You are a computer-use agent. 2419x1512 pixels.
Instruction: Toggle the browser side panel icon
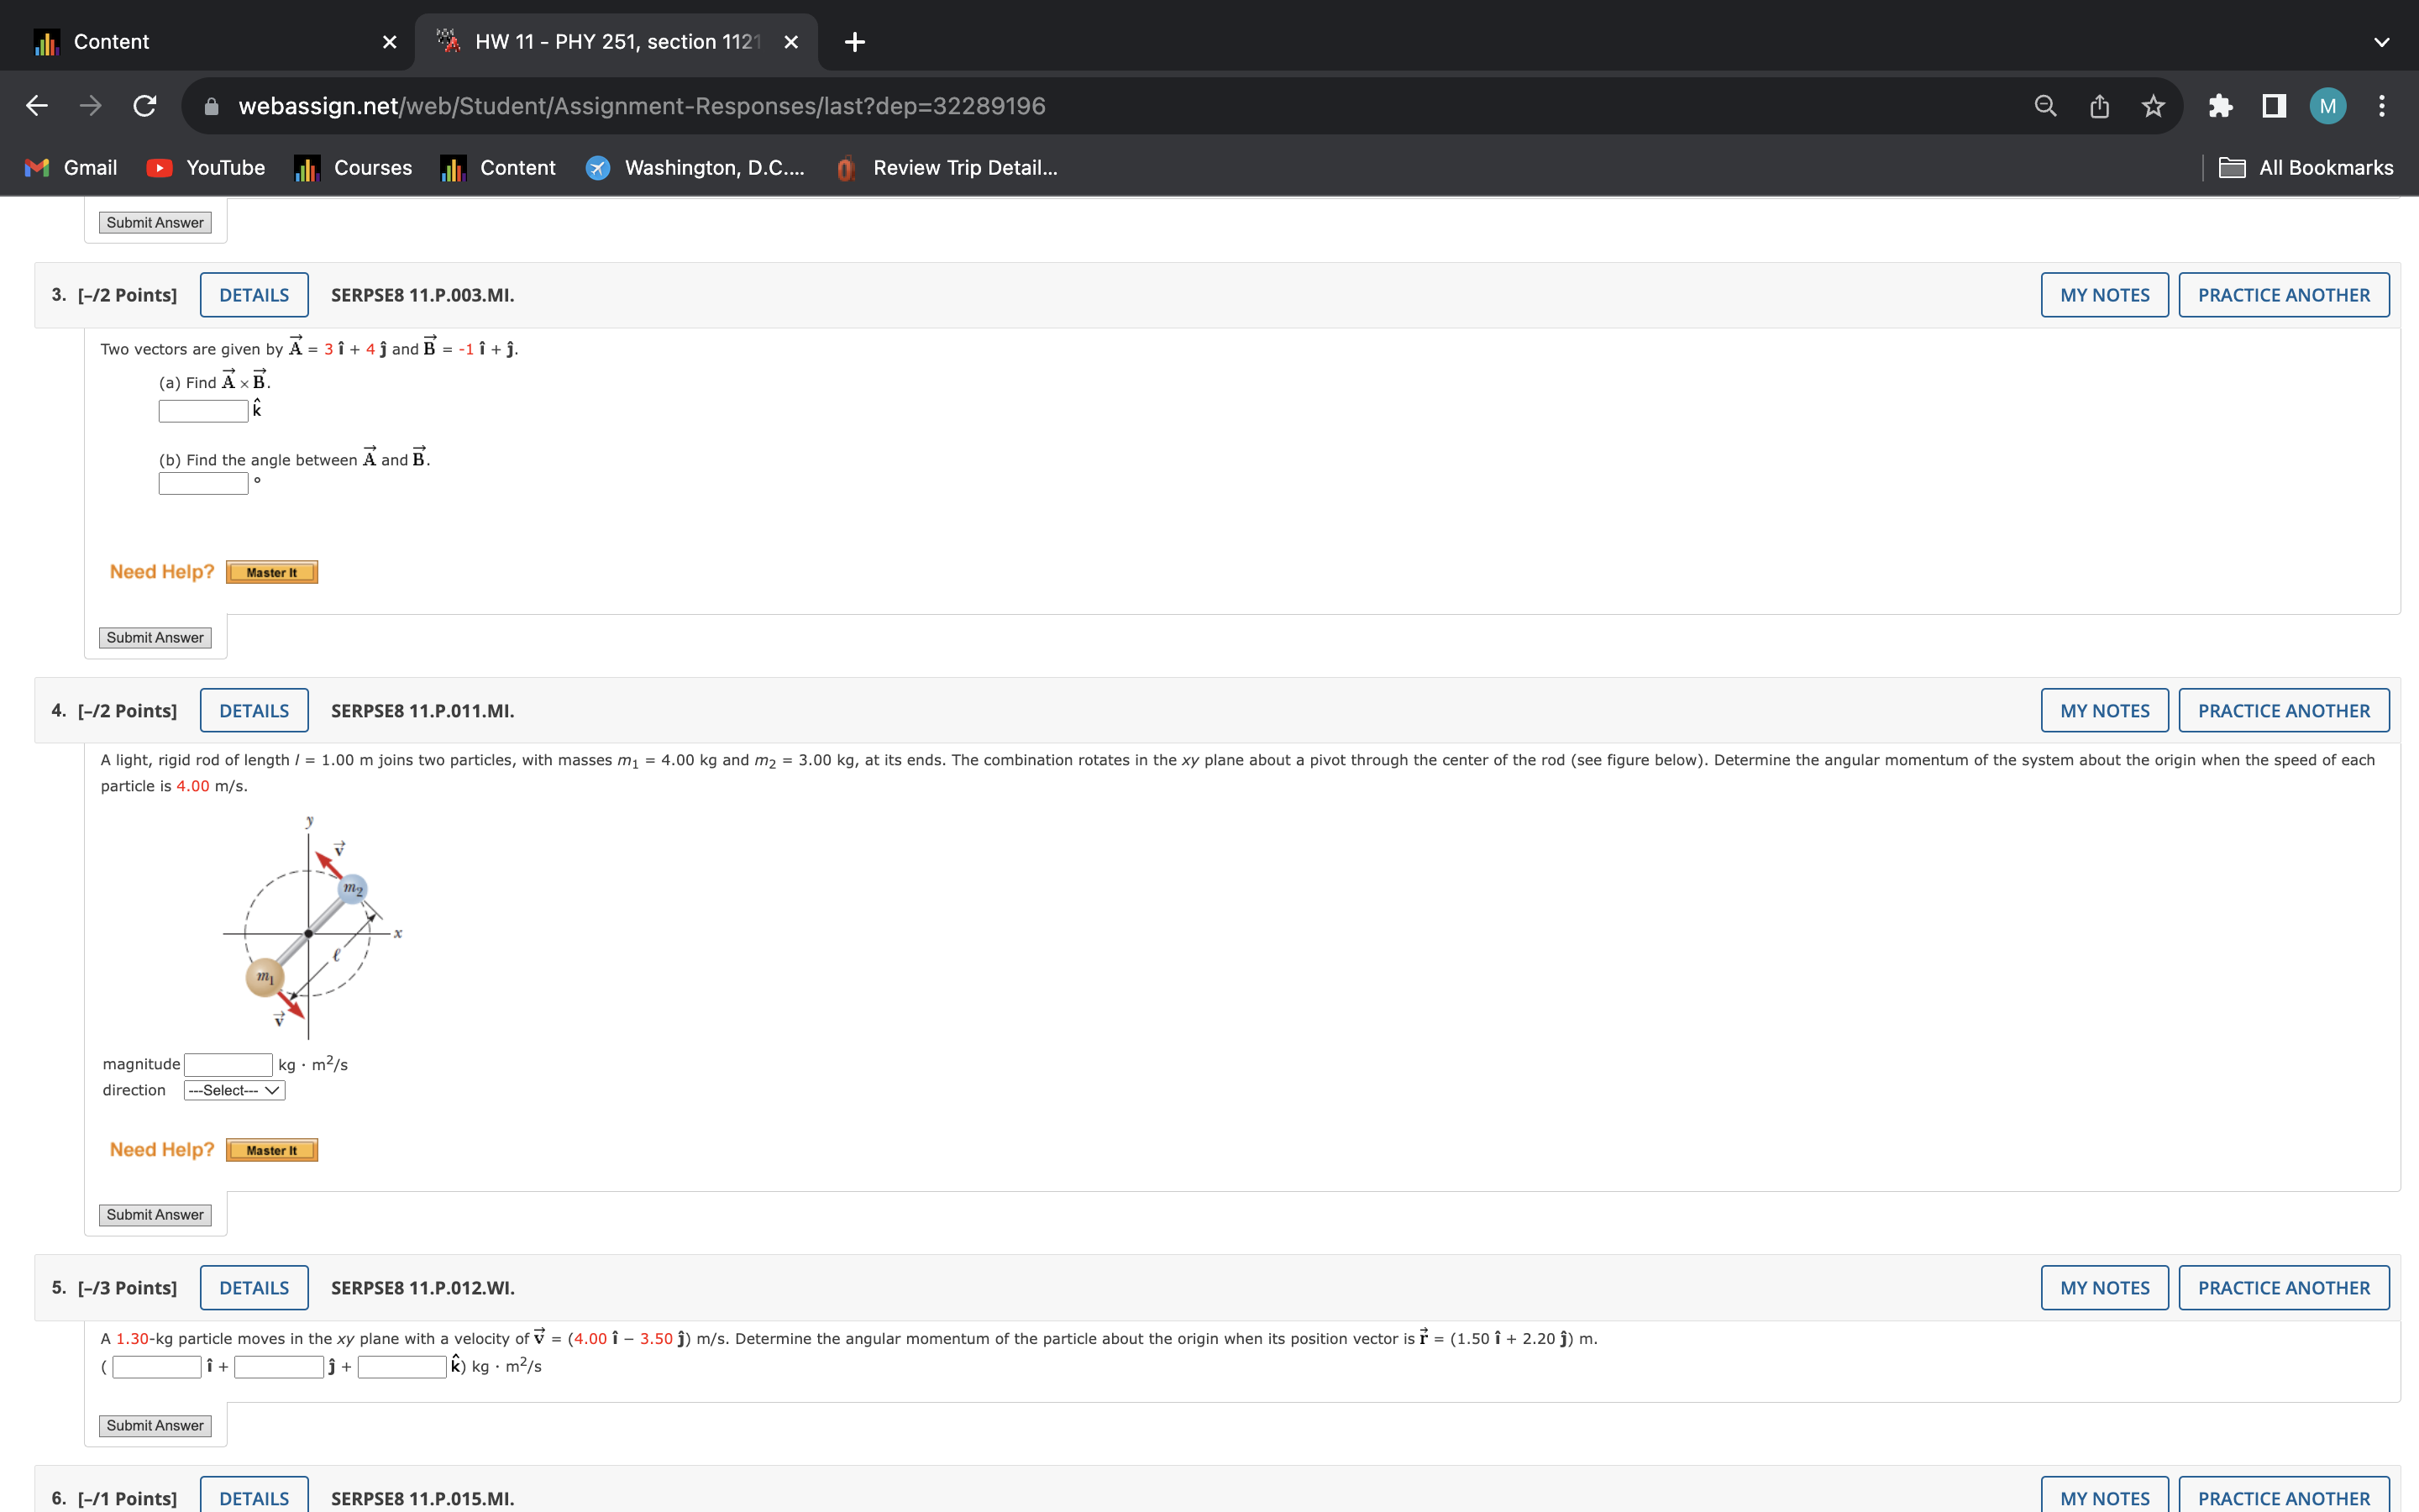tap(2274, 106)
